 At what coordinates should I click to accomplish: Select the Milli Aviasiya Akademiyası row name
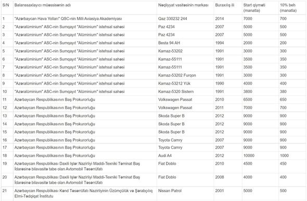(68, 19)
